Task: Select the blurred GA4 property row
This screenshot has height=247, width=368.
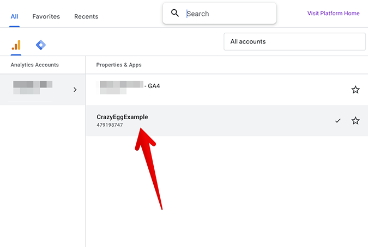Action: [x=227, y=90]
